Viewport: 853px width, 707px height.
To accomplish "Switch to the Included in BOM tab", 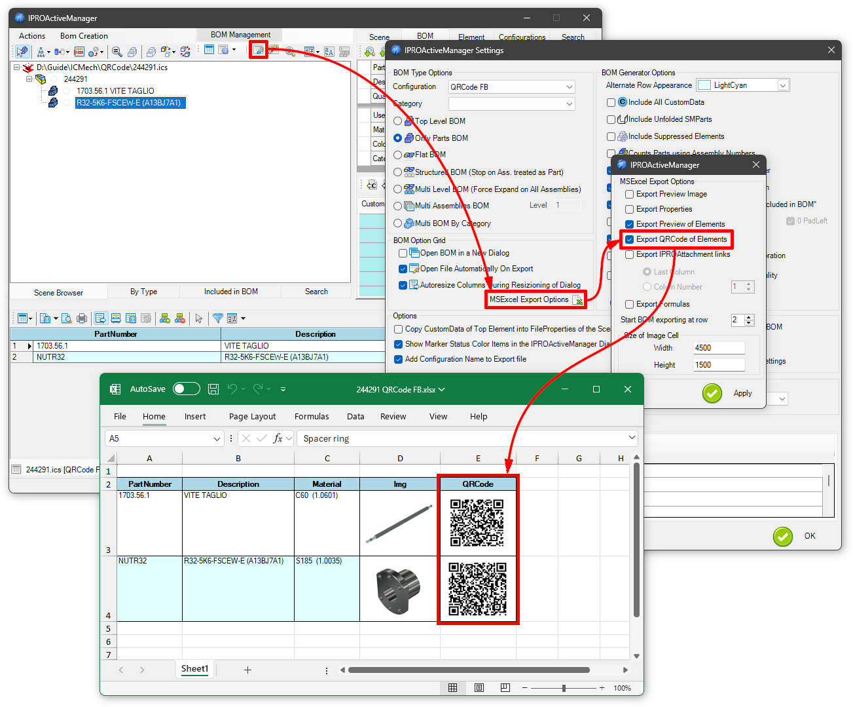I will point(230,292).
